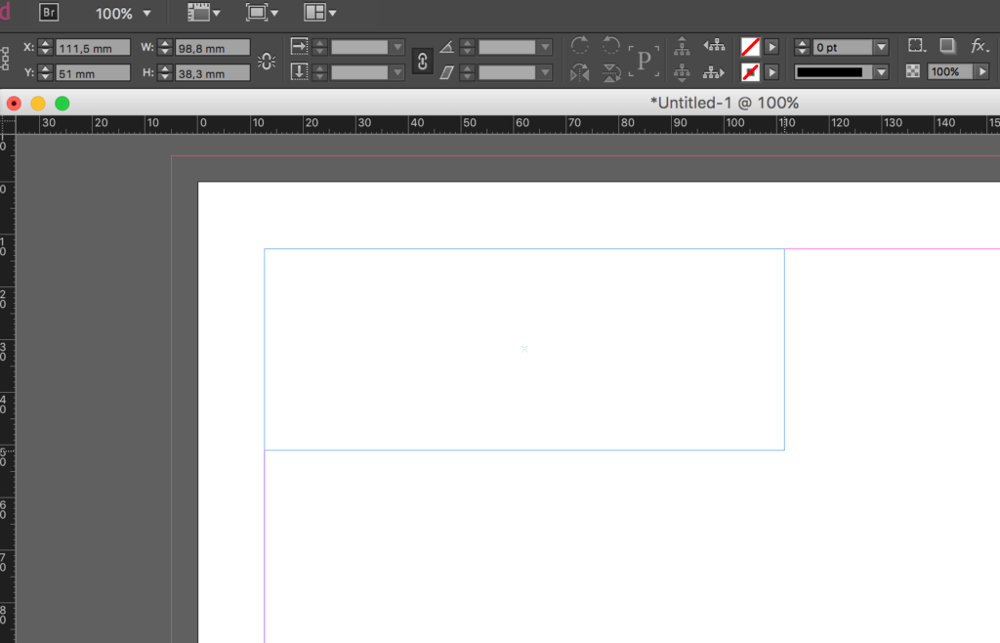Open Adobe Bridge with the Br icon
This screenshot has width=1000, height=643.
pos(48,13)
